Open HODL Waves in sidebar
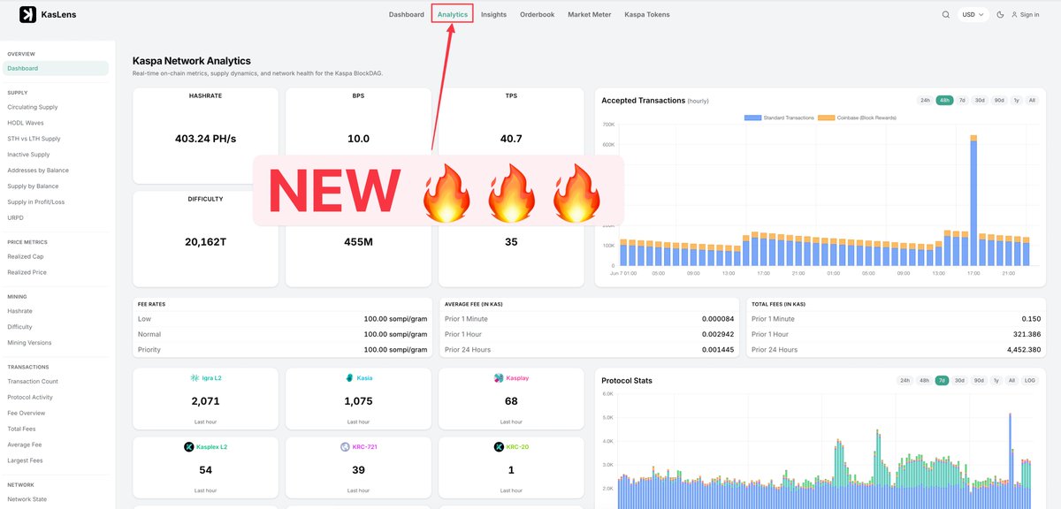Screen dimensions: 1061x509 [x=26, y=123]
